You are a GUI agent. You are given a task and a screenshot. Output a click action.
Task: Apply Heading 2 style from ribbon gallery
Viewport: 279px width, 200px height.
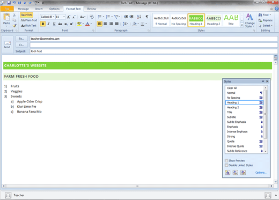pos(214,20)
